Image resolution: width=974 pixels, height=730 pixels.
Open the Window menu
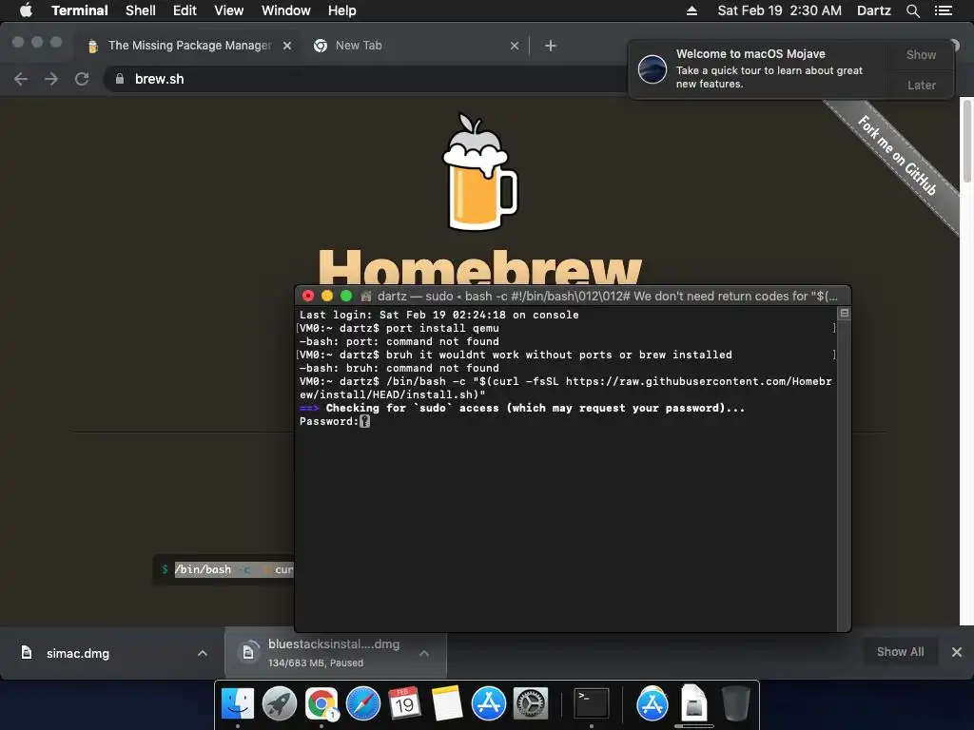coord(285,10)
